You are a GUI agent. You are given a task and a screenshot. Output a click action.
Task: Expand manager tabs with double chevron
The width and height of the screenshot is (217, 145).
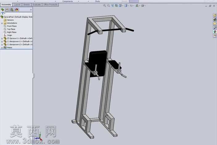pyautogui.click(x=31, y=10)
